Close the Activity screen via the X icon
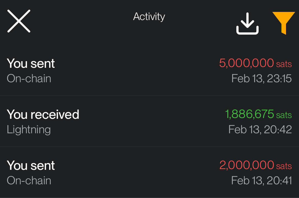 19,21
